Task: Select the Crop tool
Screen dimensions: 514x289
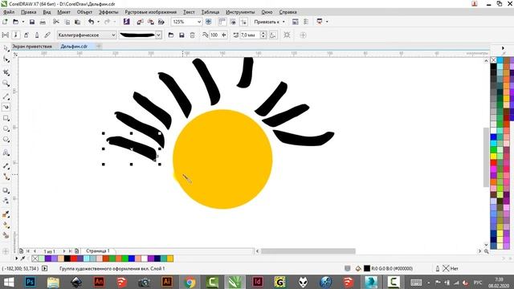Action: 6,71
